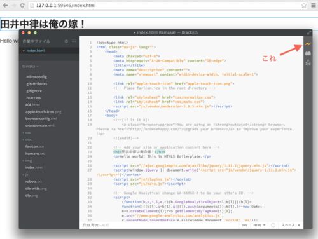Open HTML language mode dropdown
The image size is (318, 239).
(x=259, y=225)
